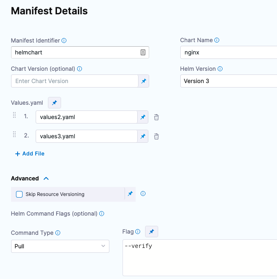
Task: Enable Skip Resource Versioning checkbox
Action: click(19, 194)
